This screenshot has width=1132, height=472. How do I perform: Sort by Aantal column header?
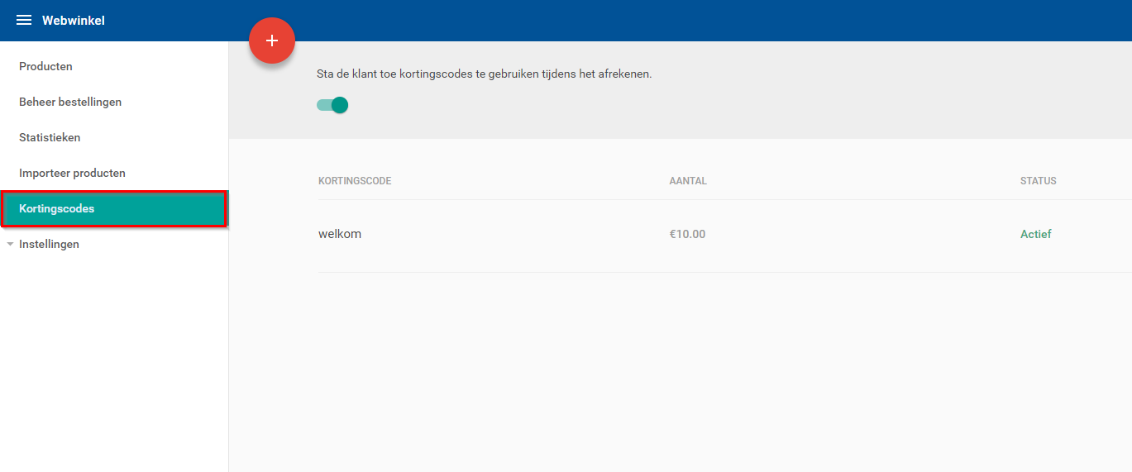(688, 181)
